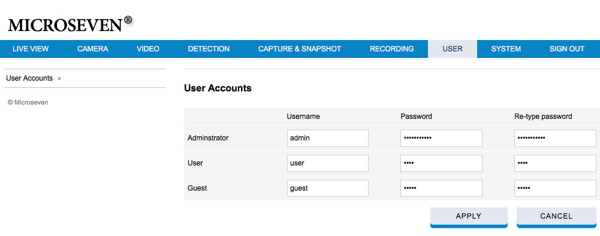The width and height of the screenshot is (600, 236).
Task: Click SIGN OUT in the navigation bar
Action: click(x=567, y=49)
